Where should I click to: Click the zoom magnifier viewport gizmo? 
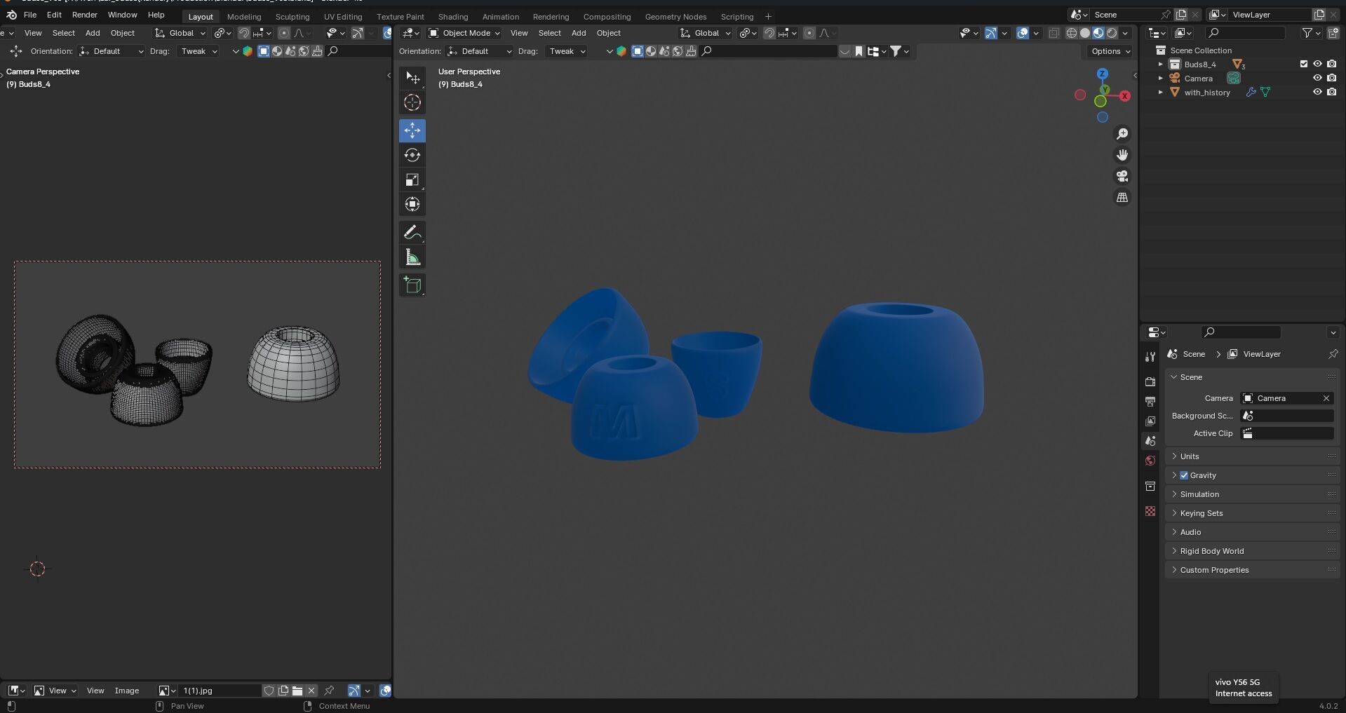pos(1122,134)
